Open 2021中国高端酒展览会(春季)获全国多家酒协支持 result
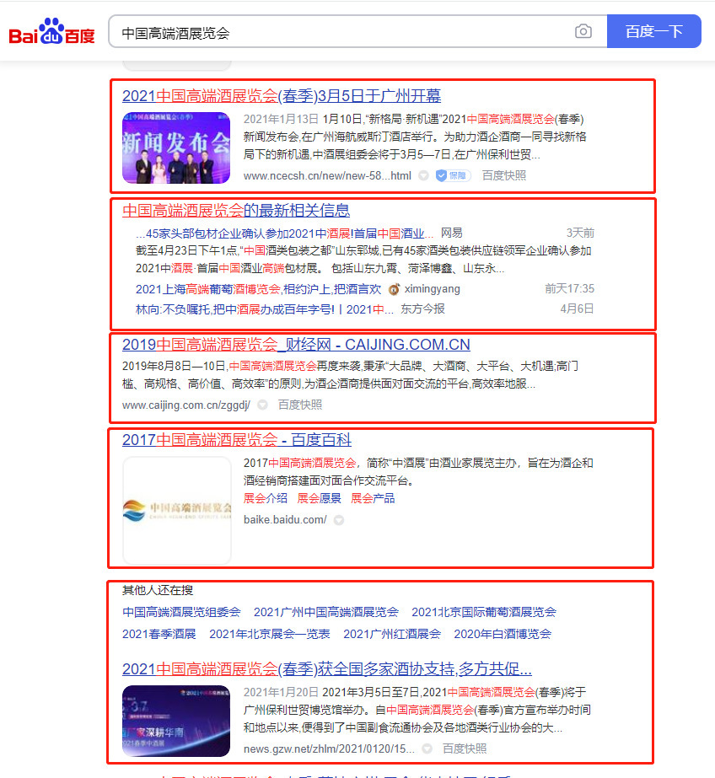Viewport: 715px width, 778px height. 327,668
